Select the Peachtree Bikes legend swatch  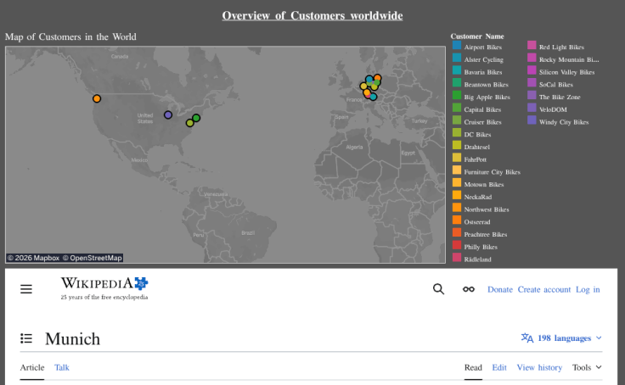tap(457, 233)
